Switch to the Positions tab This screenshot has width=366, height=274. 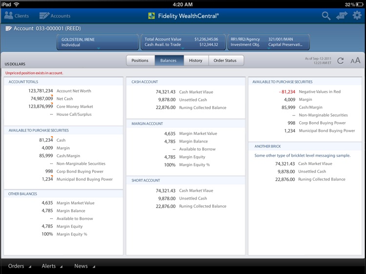[140, 60]
